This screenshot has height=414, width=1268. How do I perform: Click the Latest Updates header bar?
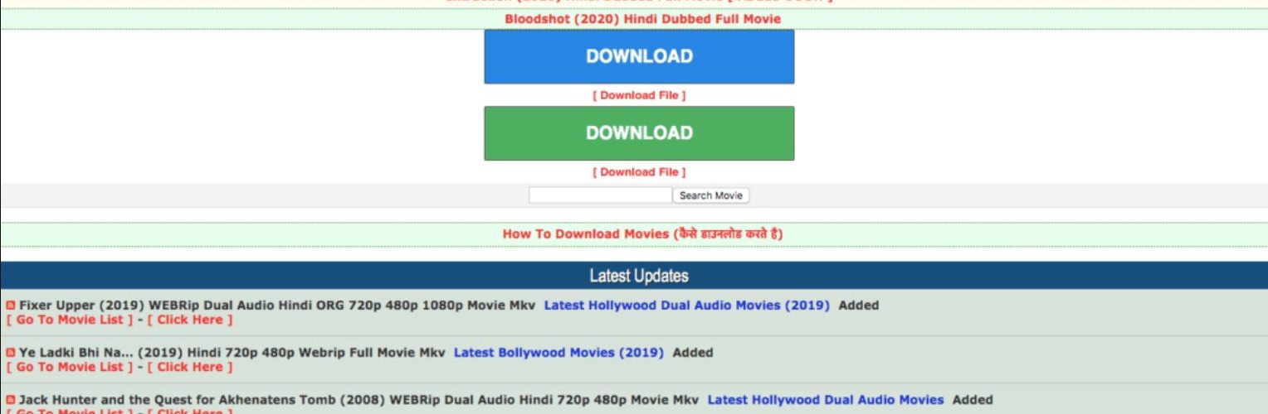pos(634,276)
